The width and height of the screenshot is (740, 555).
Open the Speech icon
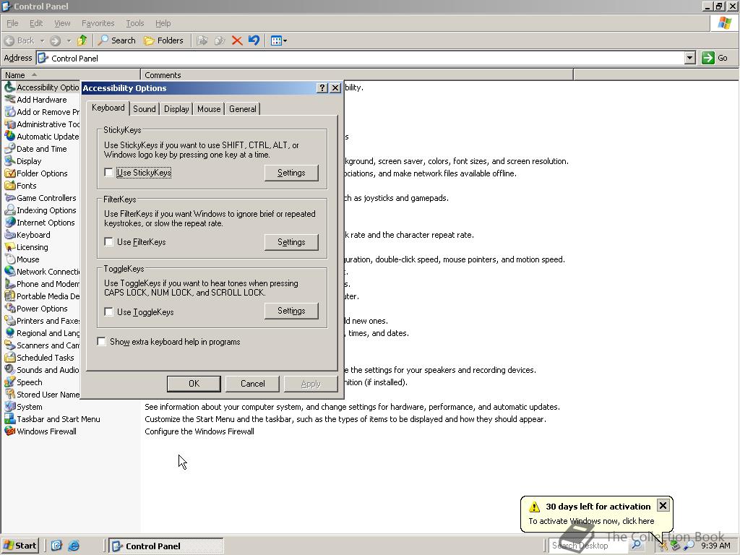10,382
